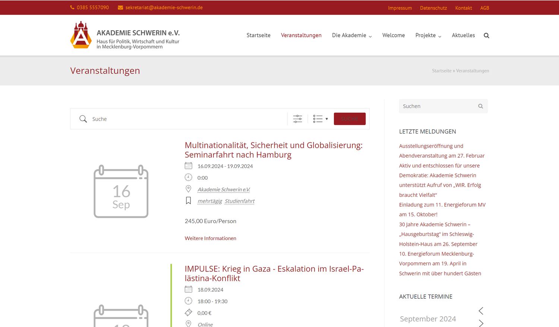The image size is (559, 327).
Task: Focus the Suche events search field
Action: [186, 119]
